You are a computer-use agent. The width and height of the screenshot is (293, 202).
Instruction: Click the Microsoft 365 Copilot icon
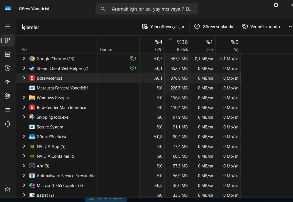point(32,185)
